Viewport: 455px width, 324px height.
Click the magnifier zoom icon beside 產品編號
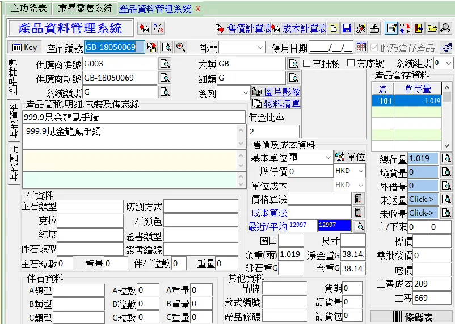[181, 47]
